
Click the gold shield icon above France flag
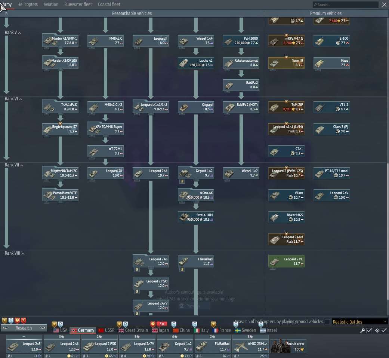(x=213, y=324)
